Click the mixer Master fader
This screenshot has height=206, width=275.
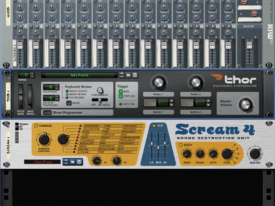coord(249,45)
